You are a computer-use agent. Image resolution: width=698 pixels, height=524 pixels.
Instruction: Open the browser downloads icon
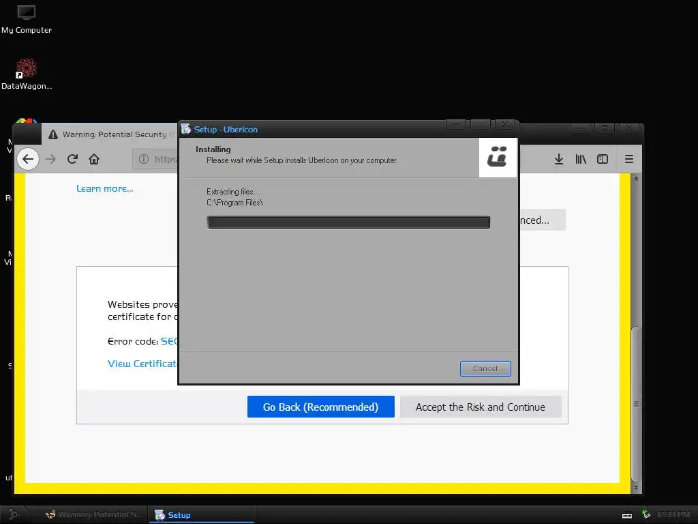[x=559, y=159]
